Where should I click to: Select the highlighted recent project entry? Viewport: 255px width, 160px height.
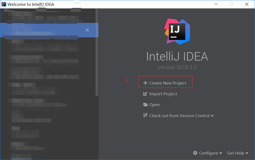pos(42,30)
